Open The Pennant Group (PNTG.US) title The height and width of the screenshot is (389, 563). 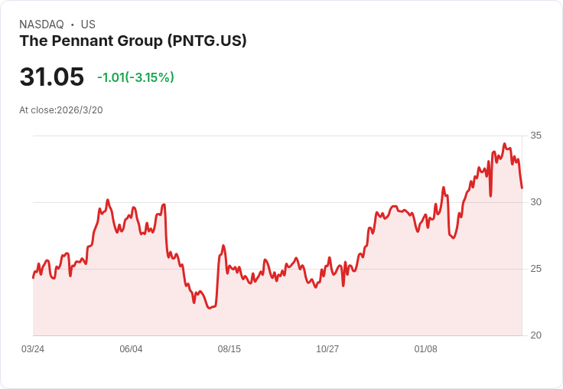pyautogui.click(x=133, y=41)
